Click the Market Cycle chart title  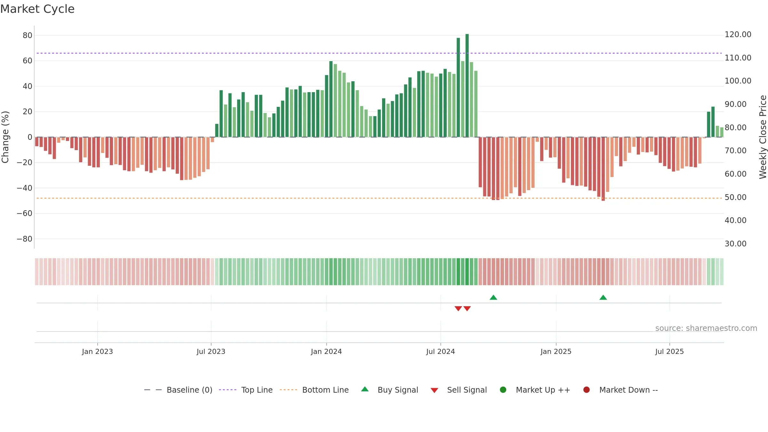[37, 9]
